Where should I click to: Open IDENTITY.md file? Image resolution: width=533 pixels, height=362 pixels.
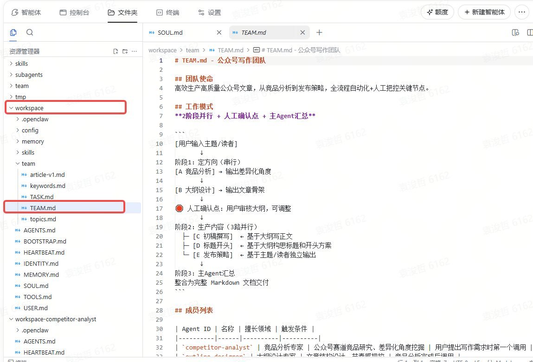41,263
